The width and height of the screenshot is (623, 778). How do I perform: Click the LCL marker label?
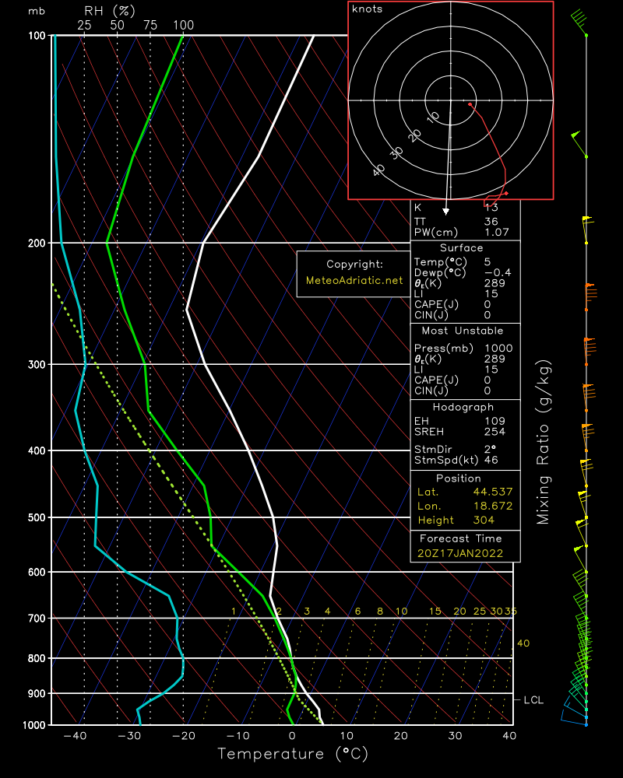pos(533,700)
